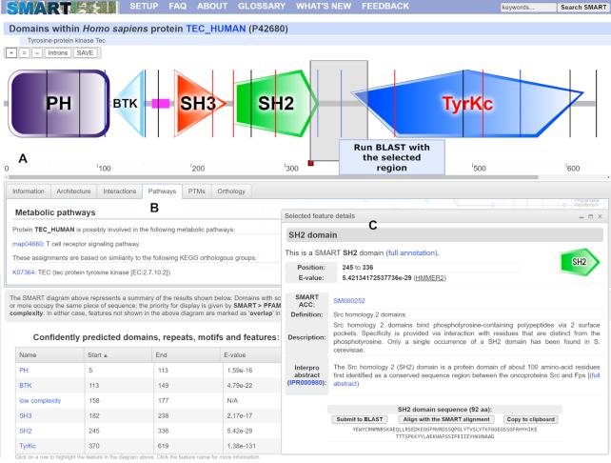The image size is (611, 463).
Task: Switch to the Orthology tab
Action: (x=231, y=191)
